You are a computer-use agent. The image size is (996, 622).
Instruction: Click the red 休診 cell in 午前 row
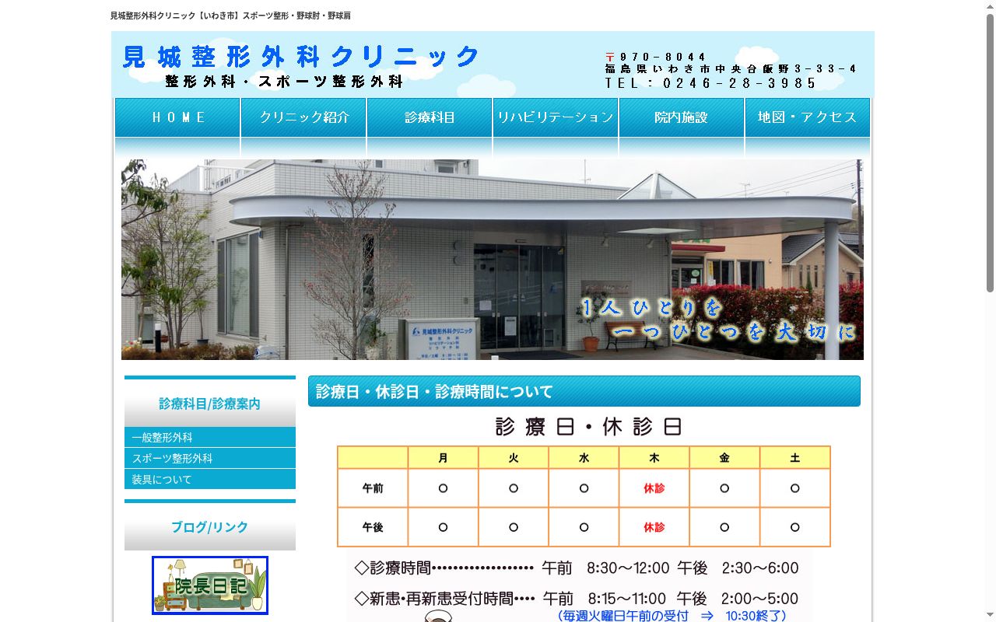[654, 488]
